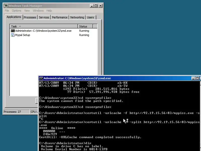
Task: Click the zh-TW directory entry in console
Action: pyautogui.click(x=83, y=86)
